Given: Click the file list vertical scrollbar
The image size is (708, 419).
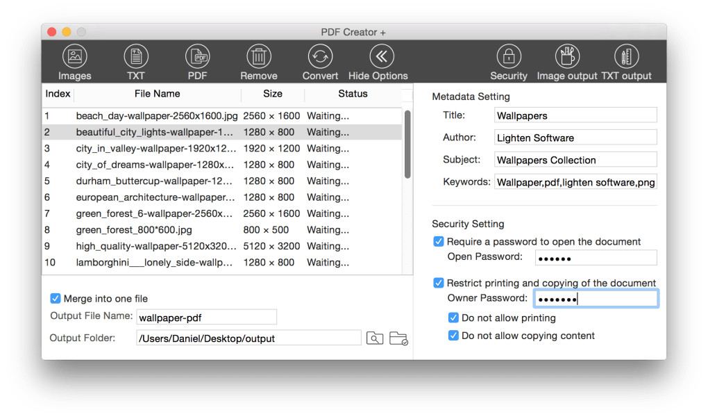Looking at the screenshot, I should [407, 145].
